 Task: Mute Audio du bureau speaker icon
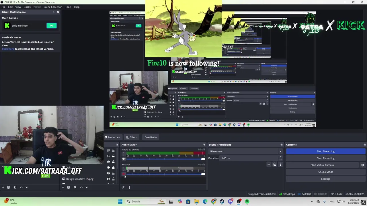[x=124, y=159]
